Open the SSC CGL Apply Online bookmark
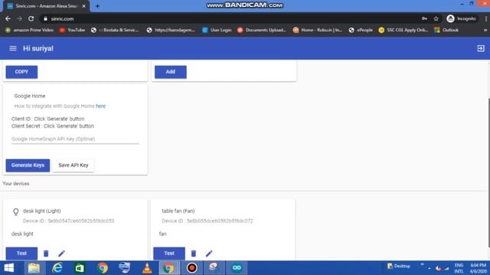Viewport: 490px width, 275px height. (x=403, y=31)
